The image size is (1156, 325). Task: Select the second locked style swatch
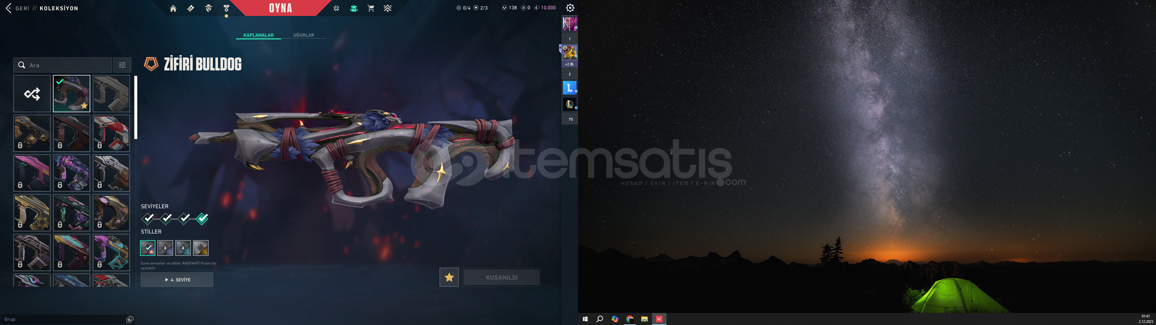click(x=165, y=248)
